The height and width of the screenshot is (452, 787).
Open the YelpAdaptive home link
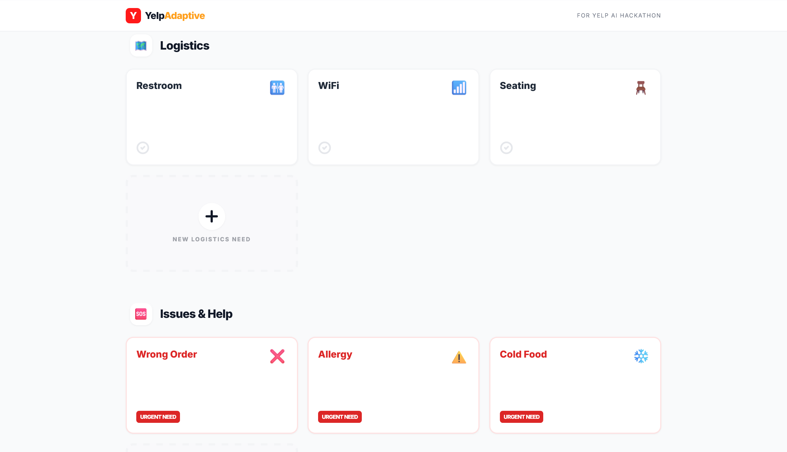click(x=175, y=16)
